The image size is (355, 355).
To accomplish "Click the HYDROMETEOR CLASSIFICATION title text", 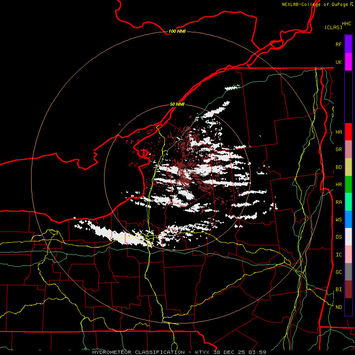I will coord(138,352).
